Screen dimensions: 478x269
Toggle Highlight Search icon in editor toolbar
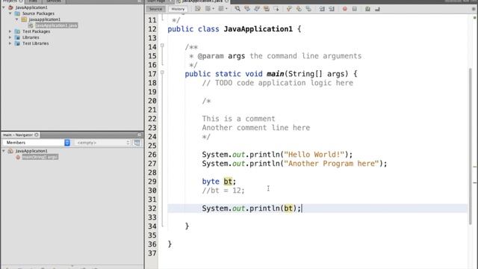[267, 9]
